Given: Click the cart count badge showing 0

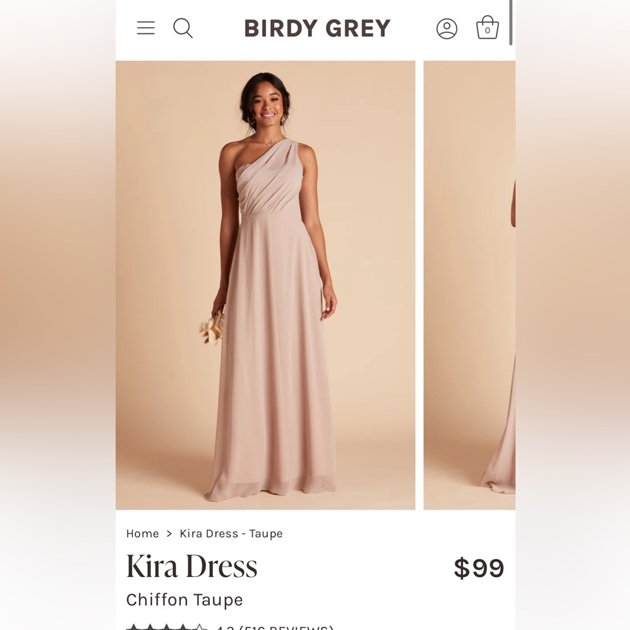Looking at the screenshot, I should coord(488,31).
